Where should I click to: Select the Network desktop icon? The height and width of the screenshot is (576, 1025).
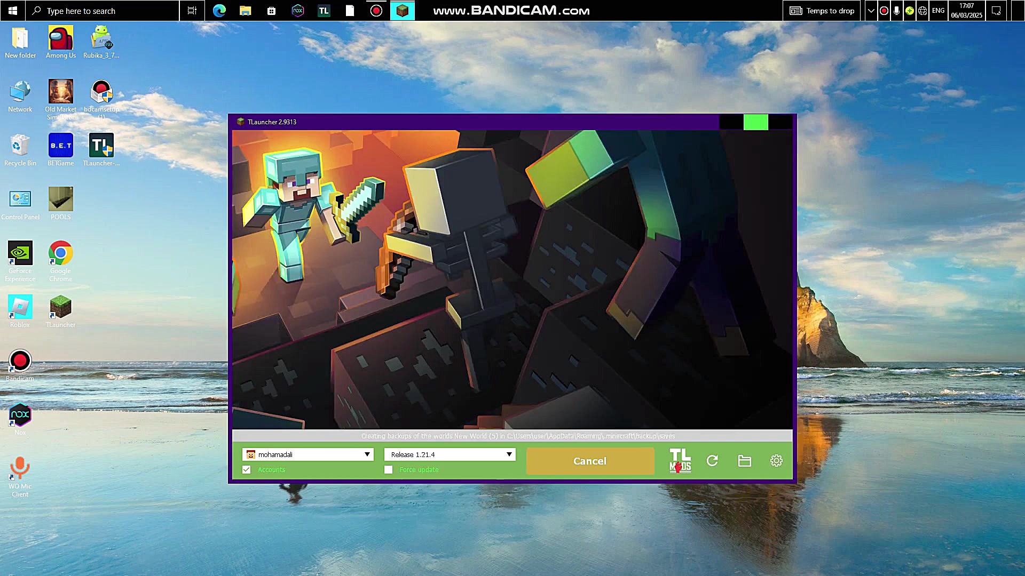tap(20, 97)
